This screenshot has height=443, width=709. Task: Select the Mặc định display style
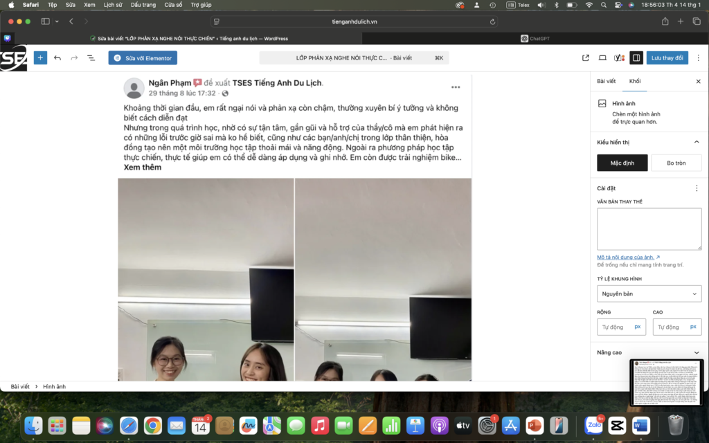[622, 163]
